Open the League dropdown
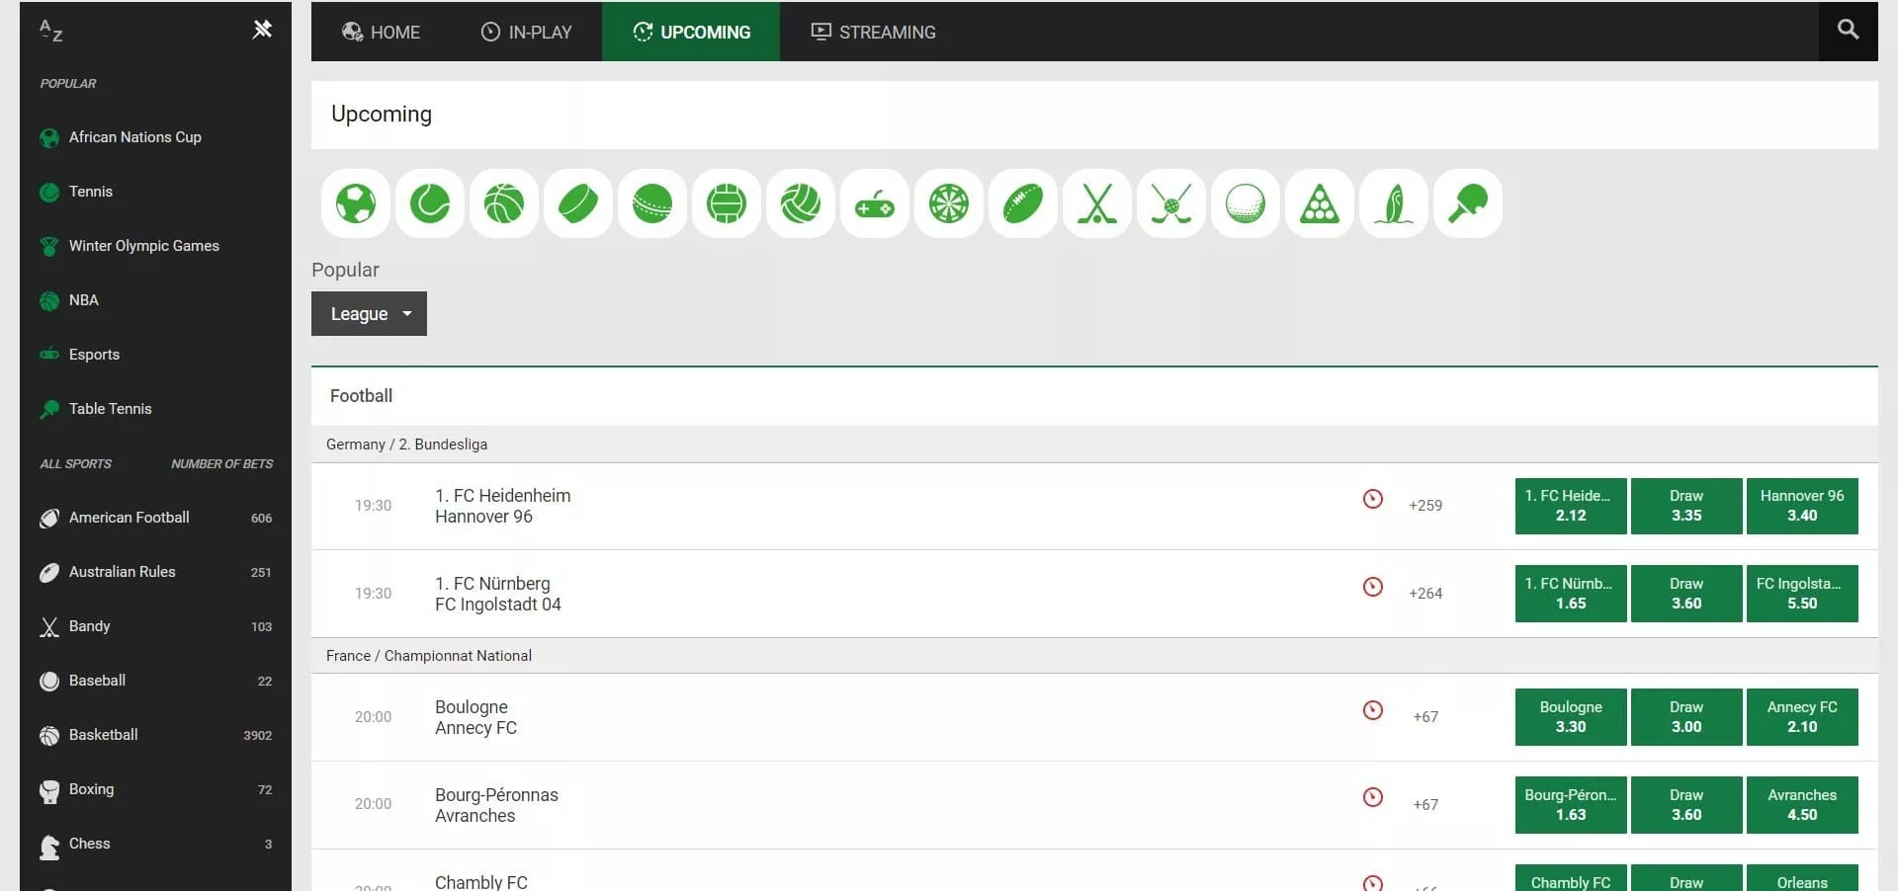This screenshot has width=1898, height=891. point(369,314)
